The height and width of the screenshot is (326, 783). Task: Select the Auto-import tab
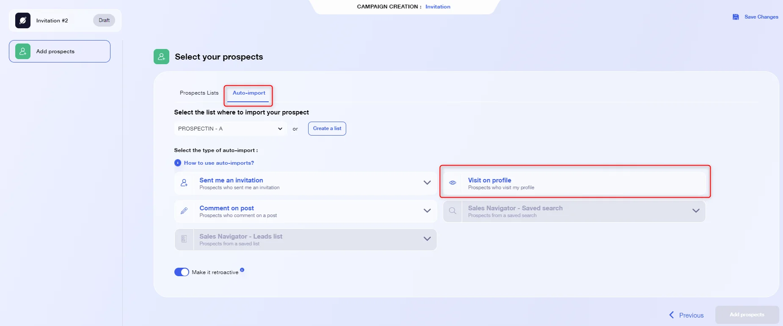point(249,93)
